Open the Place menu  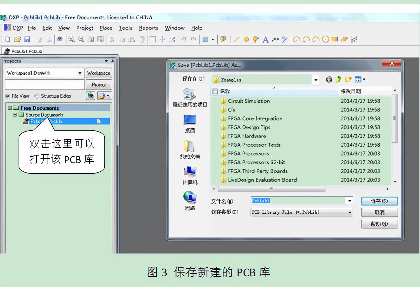click(x=106, y=28)
